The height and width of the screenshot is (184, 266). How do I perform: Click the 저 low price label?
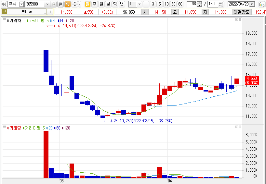pos(205,12)
